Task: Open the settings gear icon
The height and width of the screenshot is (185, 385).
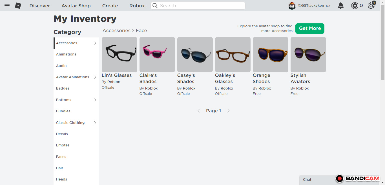Action: point(371,6)
